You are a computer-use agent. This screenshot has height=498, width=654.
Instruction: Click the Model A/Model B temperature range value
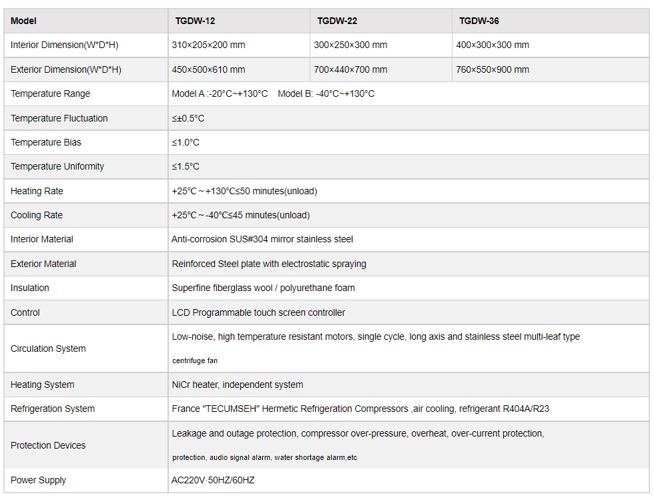pos(273,93)
